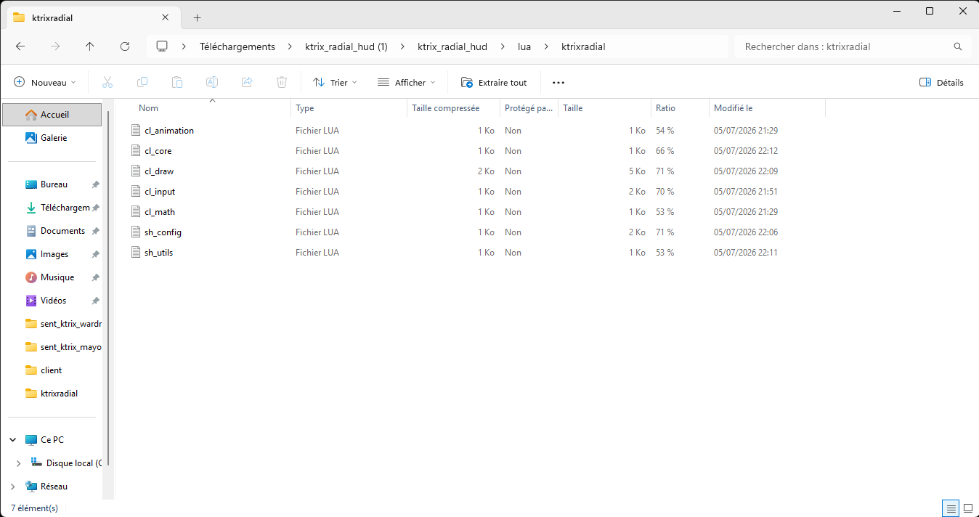Open the Nouveau button menu
The width and height of the screenshot is (979, 517).
pos(45,83)
